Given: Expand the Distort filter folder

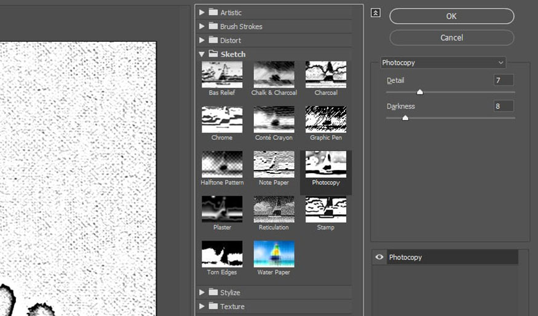Looking at the screenshot, I should 202,40.
